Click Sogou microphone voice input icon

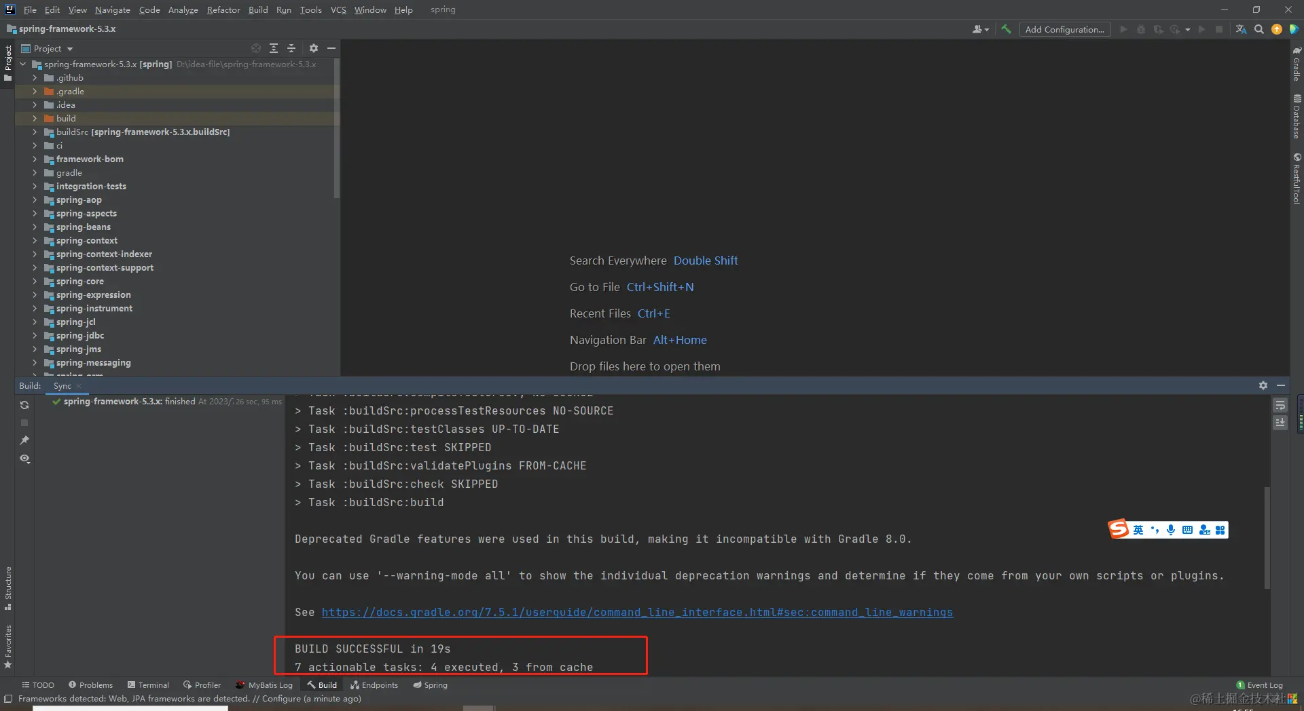tap(1171, 530)
